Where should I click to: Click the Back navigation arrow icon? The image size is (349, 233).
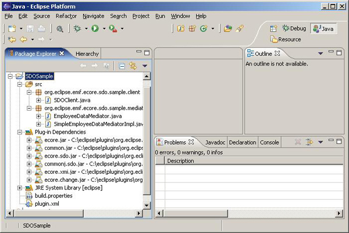[23, 40]
